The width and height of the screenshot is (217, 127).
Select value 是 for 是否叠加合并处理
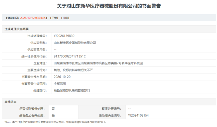[x=53, y=115]
